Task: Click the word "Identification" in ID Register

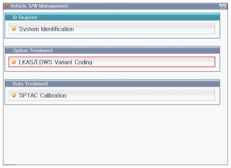Action: [57, 29]
